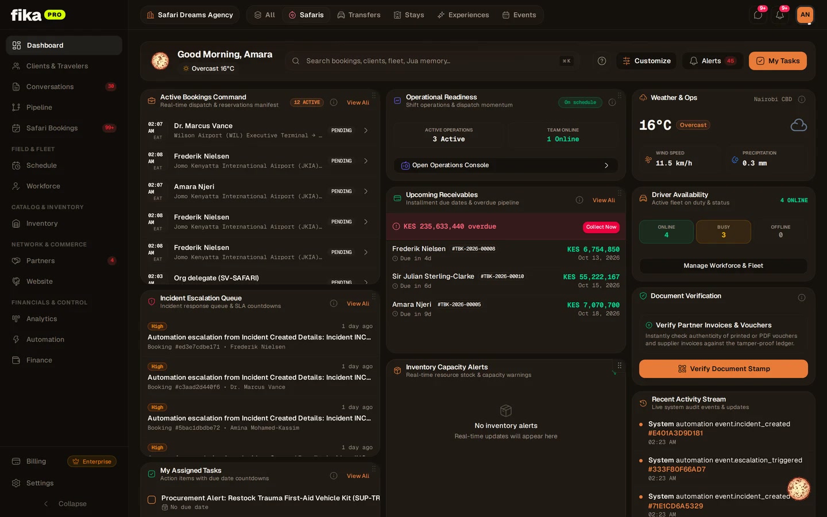Open the notifications bell icon

pyautogui.click(x=780, y=15)
